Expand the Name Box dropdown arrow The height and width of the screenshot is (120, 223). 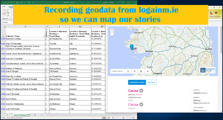(12, 22)
